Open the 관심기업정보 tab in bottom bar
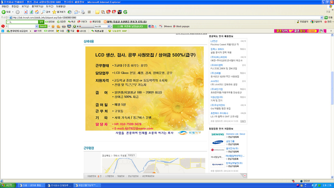The width and height of the screenshot is (334, 188). (133, 176)
